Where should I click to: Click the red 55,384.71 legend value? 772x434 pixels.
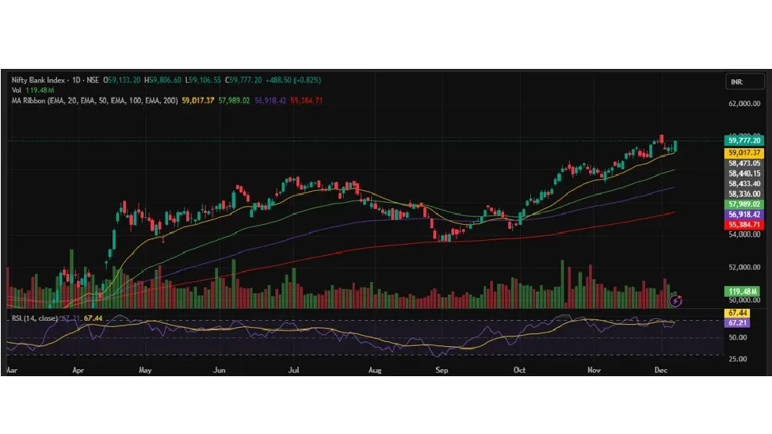[x=306, y=101]
